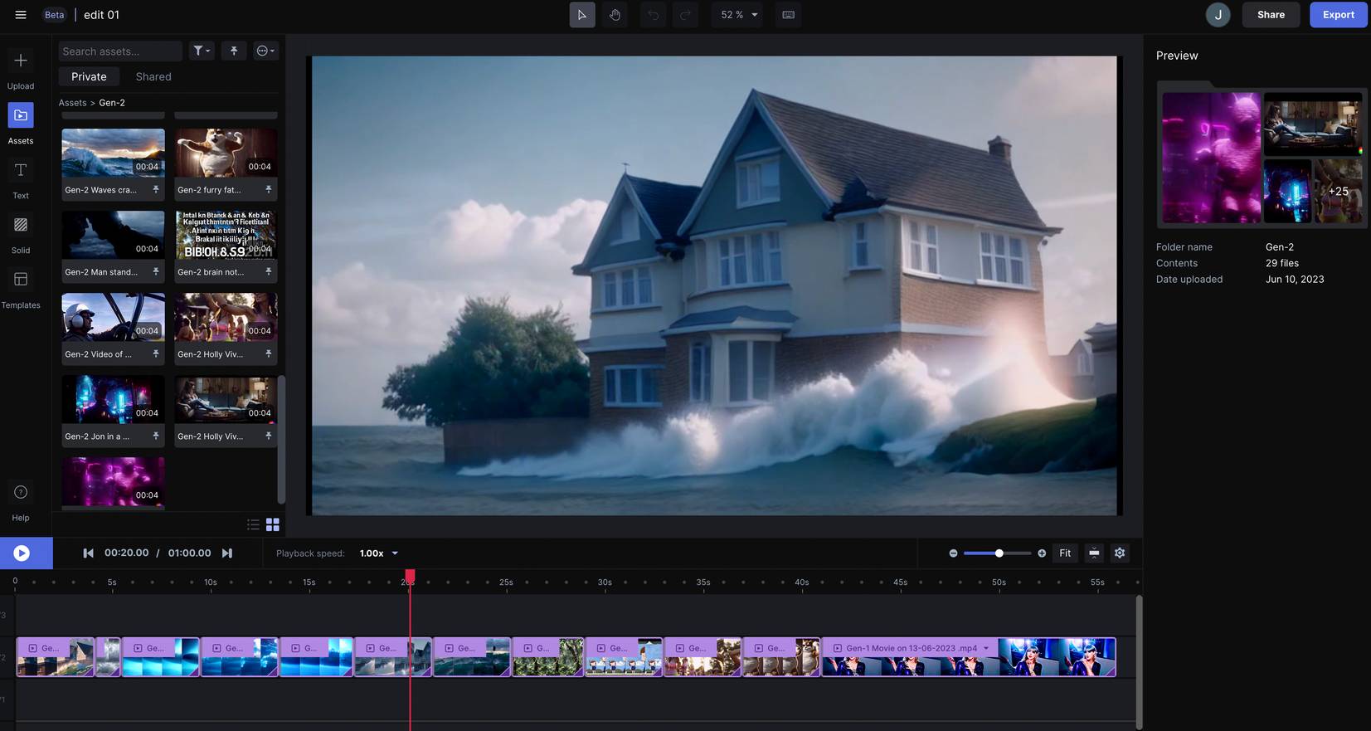Switch assets to list view
The width and height of the screenshot is (1371, 731).
(x=253, y=524)
